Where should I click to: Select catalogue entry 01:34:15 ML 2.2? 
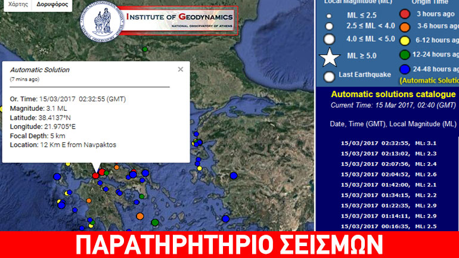[389, 195]
